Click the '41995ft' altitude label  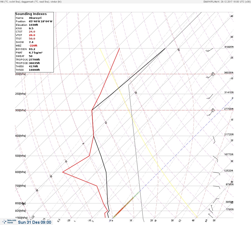pos(229,47)
